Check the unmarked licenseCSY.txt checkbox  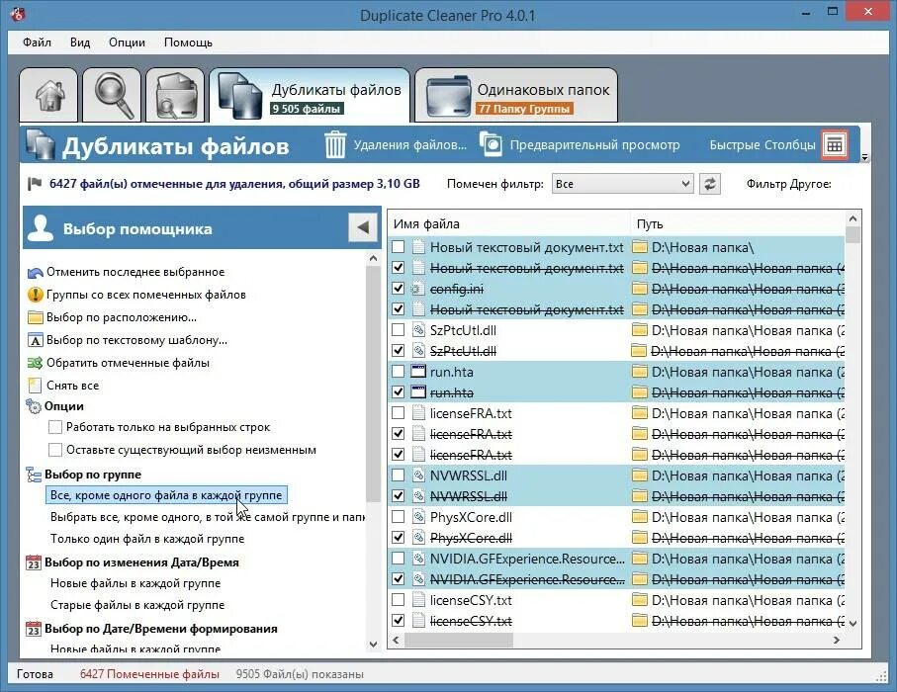[399, 600]
